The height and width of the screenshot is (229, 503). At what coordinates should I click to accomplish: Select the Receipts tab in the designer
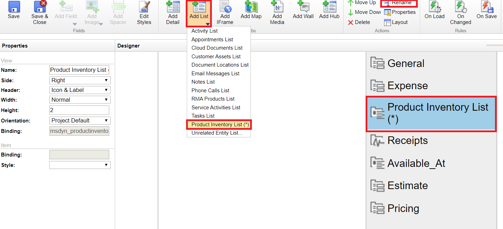[407, 141]
